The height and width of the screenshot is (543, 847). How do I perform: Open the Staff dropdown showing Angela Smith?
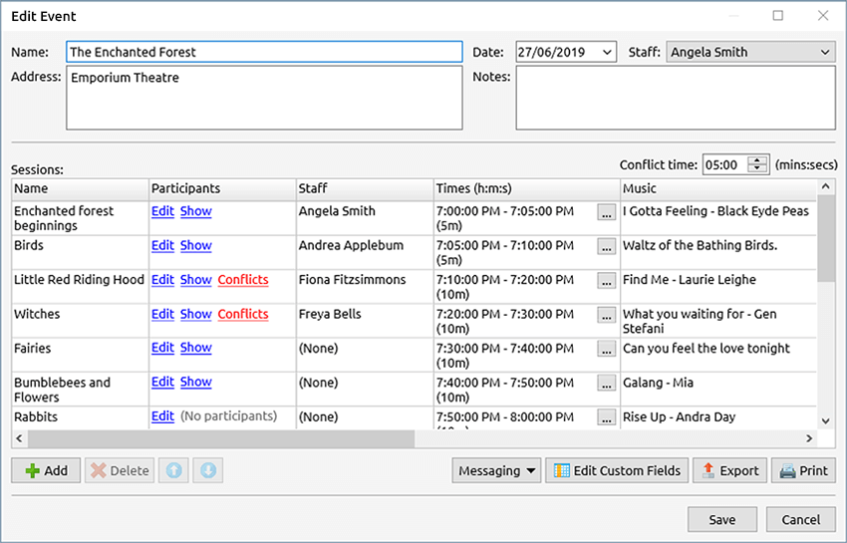pyautogui.click(x=825, y=52)
